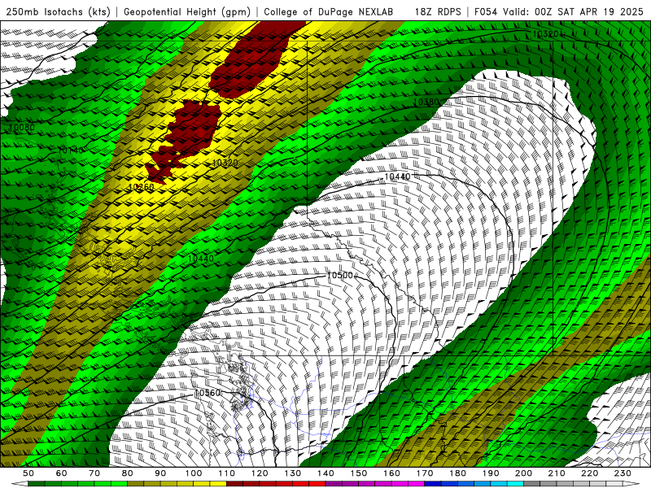The width and height of the screenshot is (651, 488).
Task: Click the 10380 height contour label
Action: point(426,102)
